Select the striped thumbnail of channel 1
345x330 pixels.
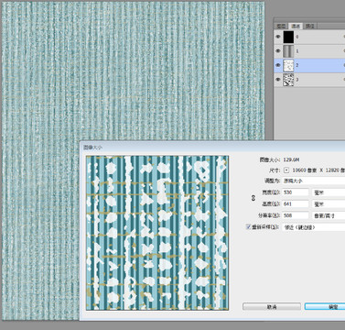pos(288,51)
